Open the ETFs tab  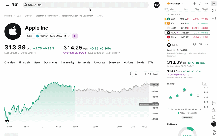(x=151, y=62)
